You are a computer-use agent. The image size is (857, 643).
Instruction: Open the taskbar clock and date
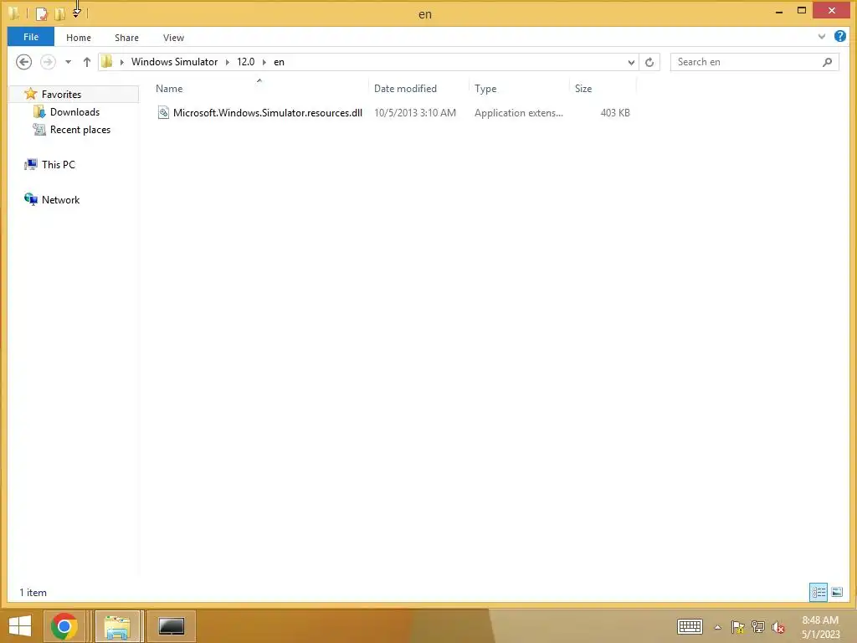pyautogui.click(x=820, y=627)
